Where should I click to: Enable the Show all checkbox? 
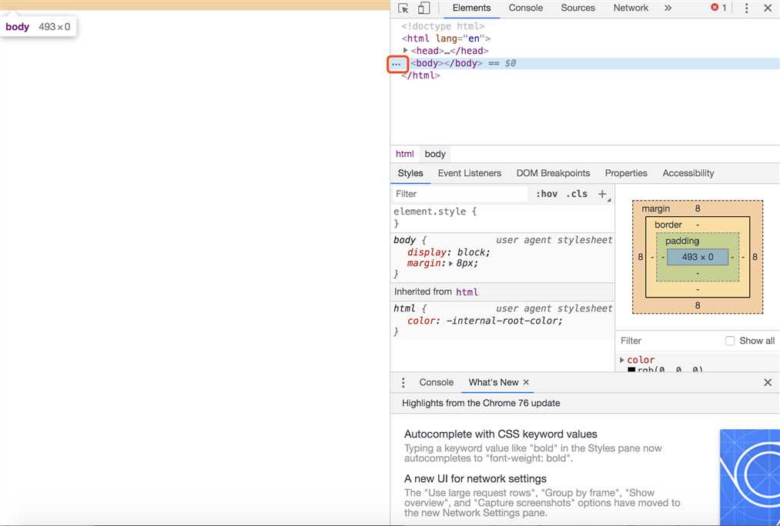(730, 341)
